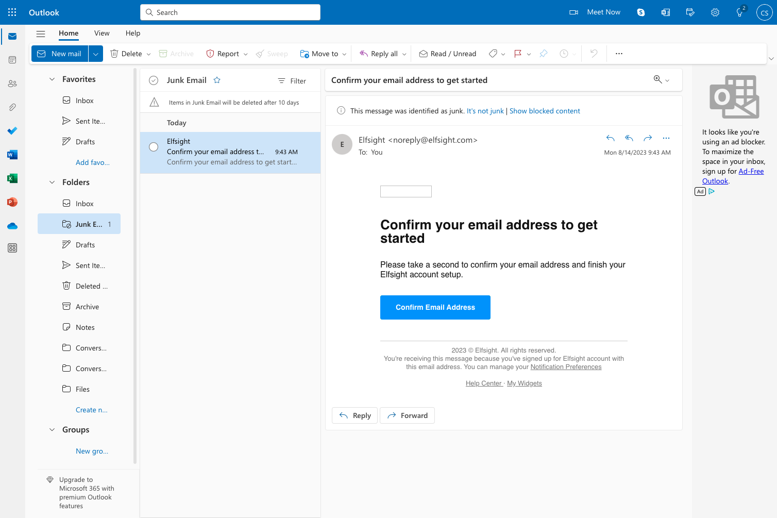Open the app launcher grid icon
777x518 pixels.
(12, 12)
